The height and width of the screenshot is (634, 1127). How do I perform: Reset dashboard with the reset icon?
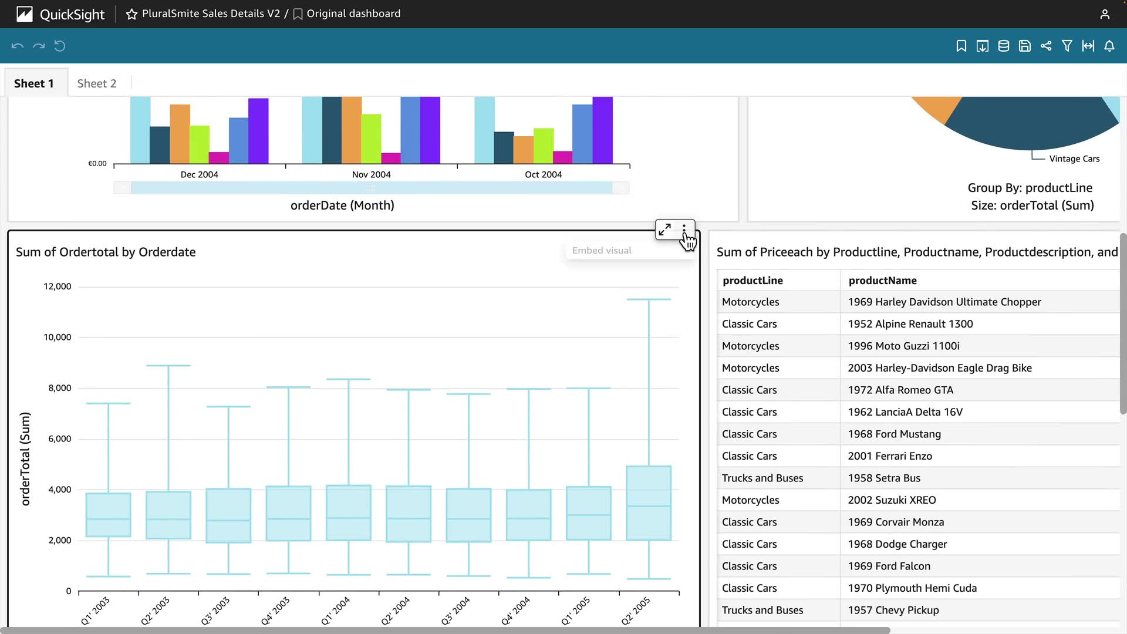[x=60, y=46]
